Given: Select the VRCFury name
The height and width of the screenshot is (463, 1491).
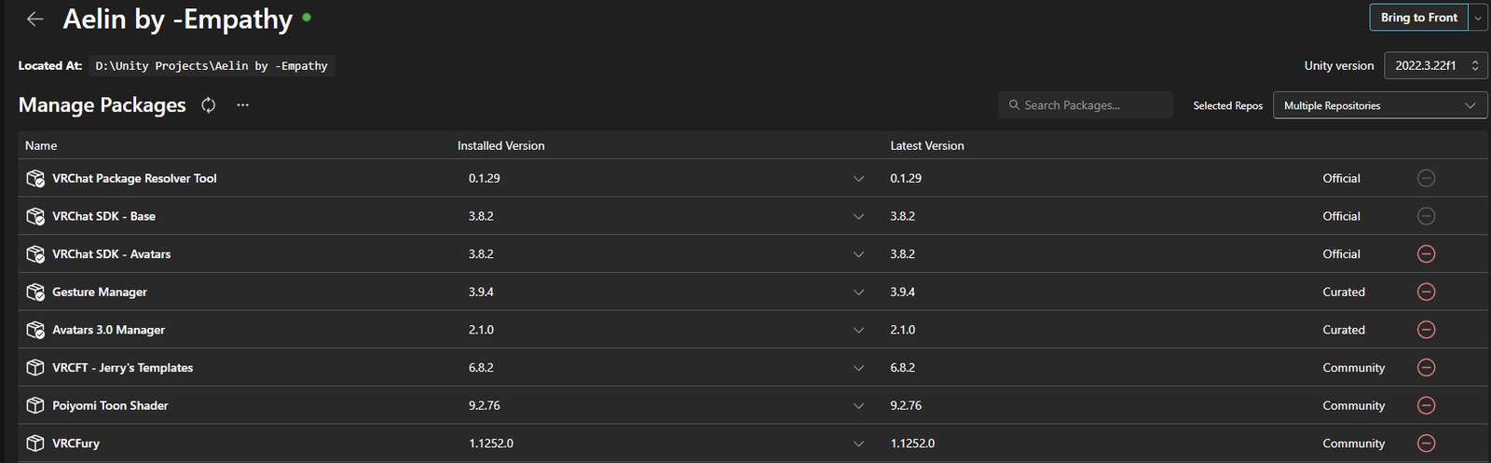Looking at the screenshot, I should click(x=75, y=443).
